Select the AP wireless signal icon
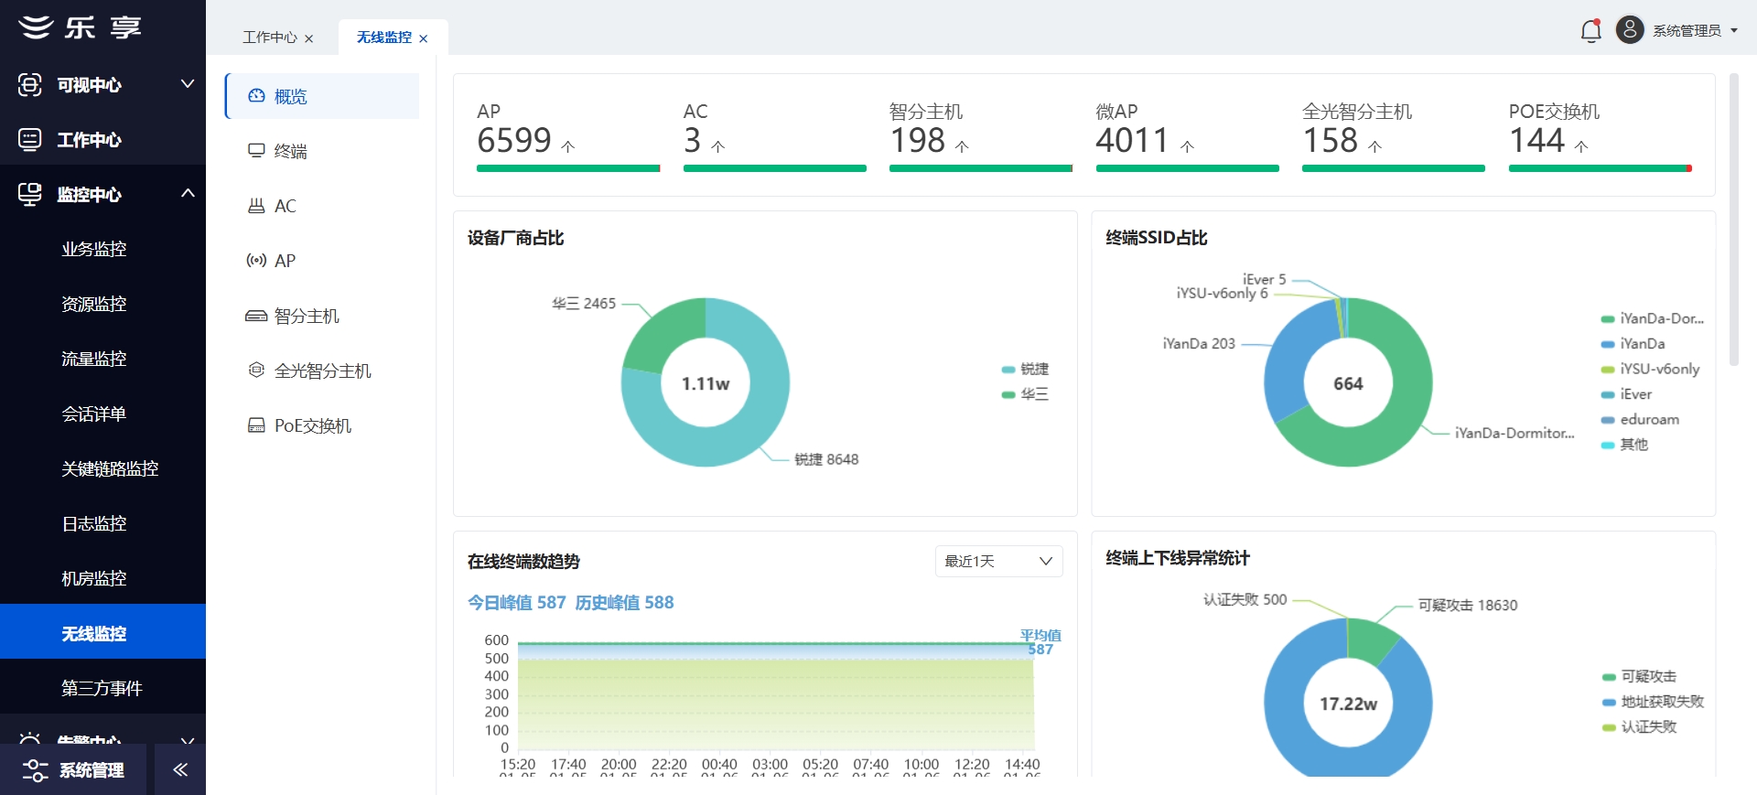The height and width of the screenshot is (795, 1757). point(256,261)
